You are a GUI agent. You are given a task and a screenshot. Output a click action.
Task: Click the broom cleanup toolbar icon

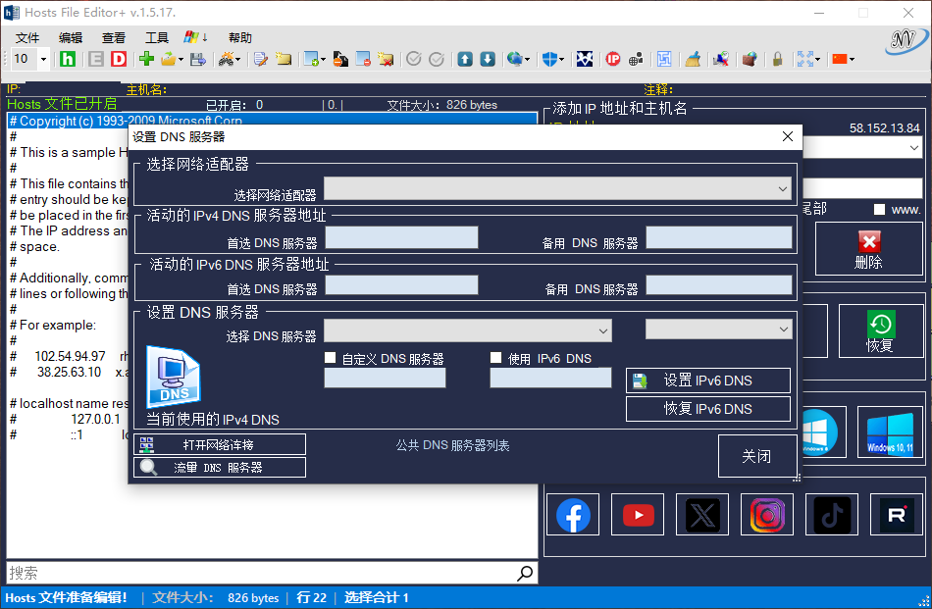tap(692, 59)
